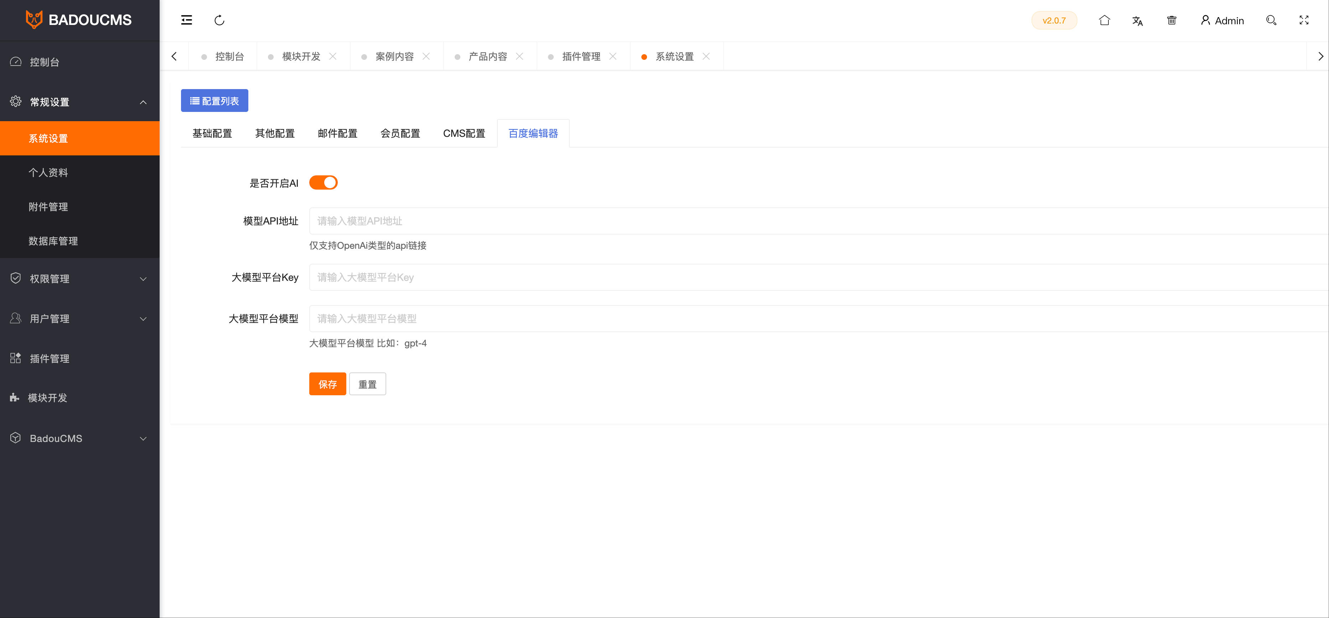Open search with the magnifier icon
Screen dimensions: 1329x618
coord(1271,20)
